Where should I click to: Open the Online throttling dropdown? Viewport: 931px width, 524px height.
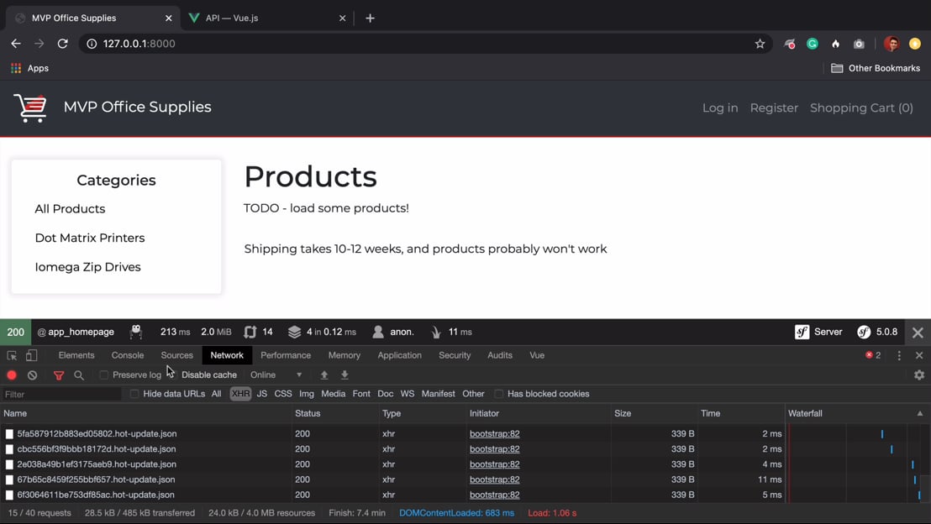(x=276, y=375)
